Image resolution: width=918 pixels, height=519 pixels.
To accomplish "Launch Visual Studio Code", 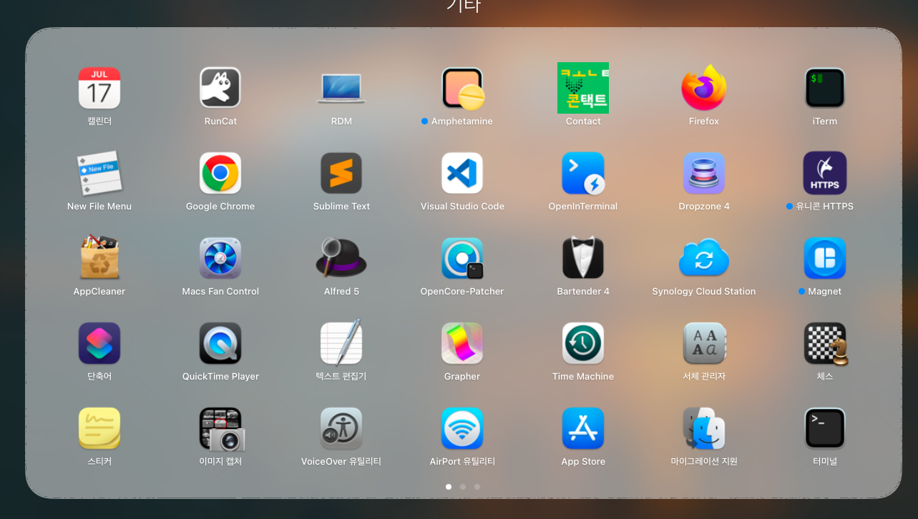I will (x=462, y=173).
